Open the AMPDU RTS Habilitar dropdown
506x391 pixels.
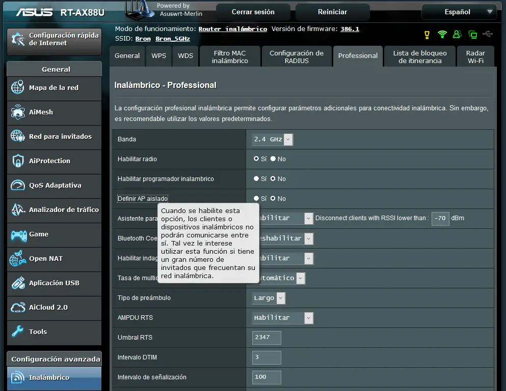coord(282,318)
